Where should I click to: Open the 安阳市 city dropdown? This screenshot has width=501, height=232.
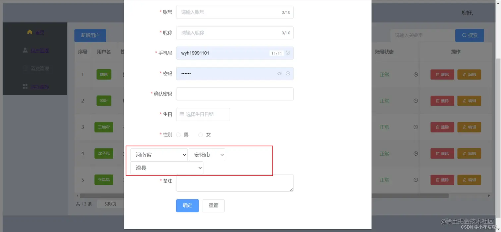click(207, 154)
